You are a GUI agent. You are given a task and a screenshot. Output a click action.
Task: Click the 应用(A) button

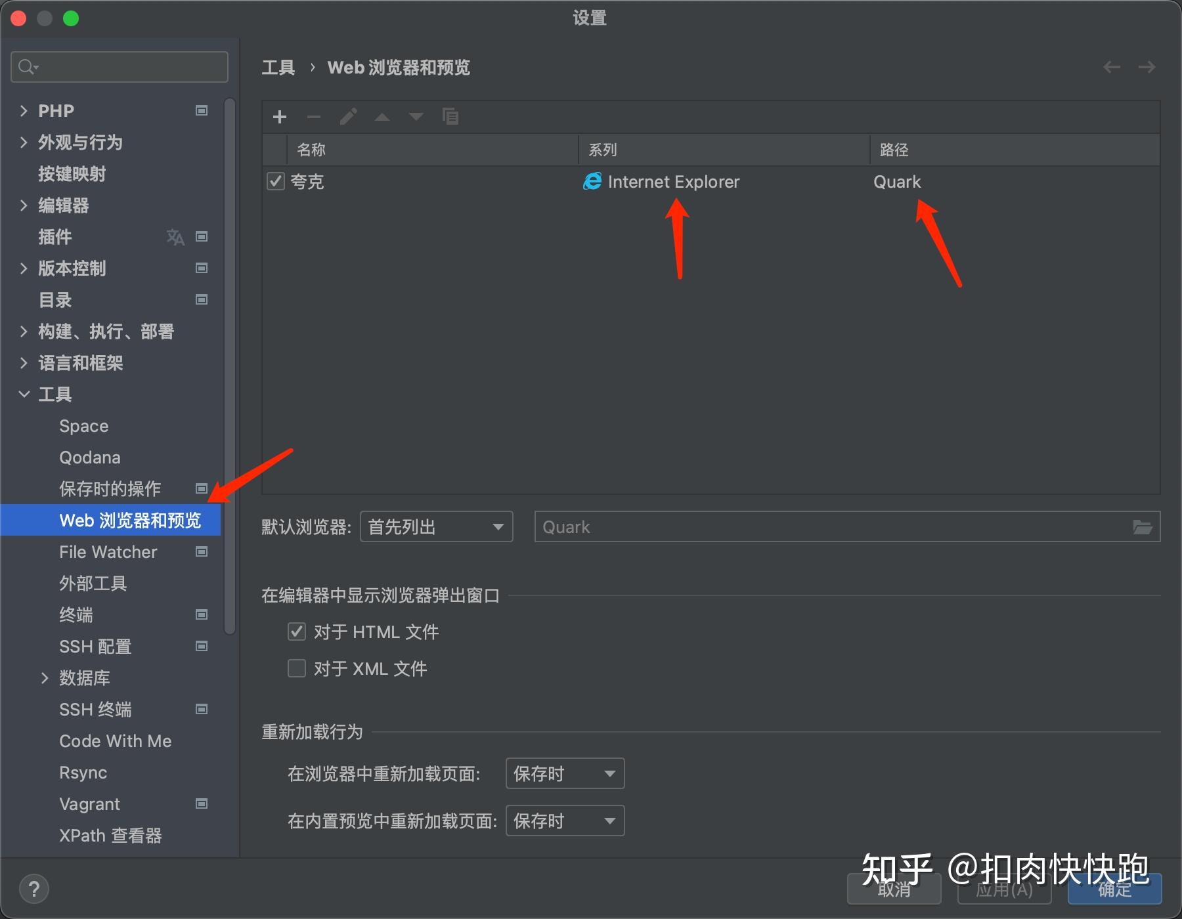coord(1004,889)
